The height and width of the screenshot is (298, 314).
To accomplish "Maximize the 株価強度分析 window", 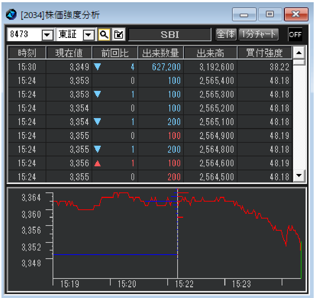I will 270,14.
